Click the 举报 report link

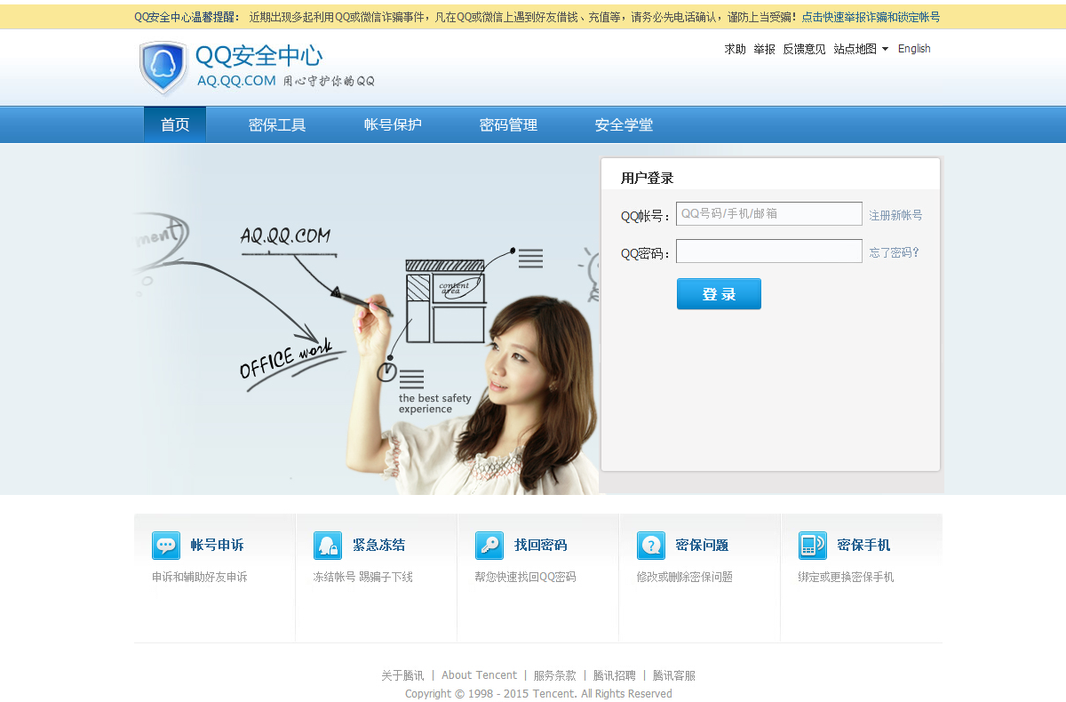point(764,49)
